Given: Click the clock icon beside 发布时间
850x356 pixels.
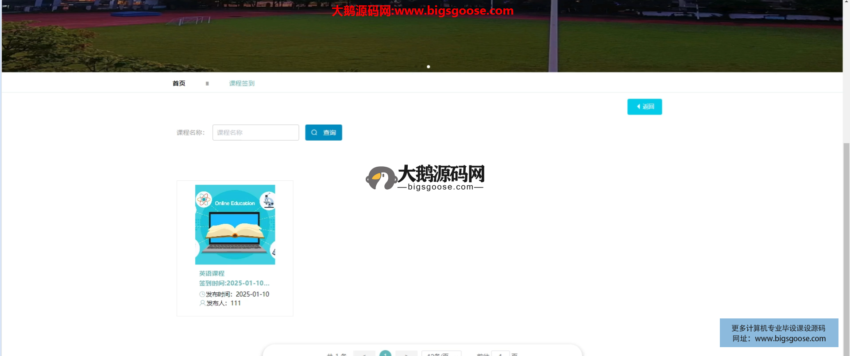Looking at the screenshot, I should coord(202,295).
